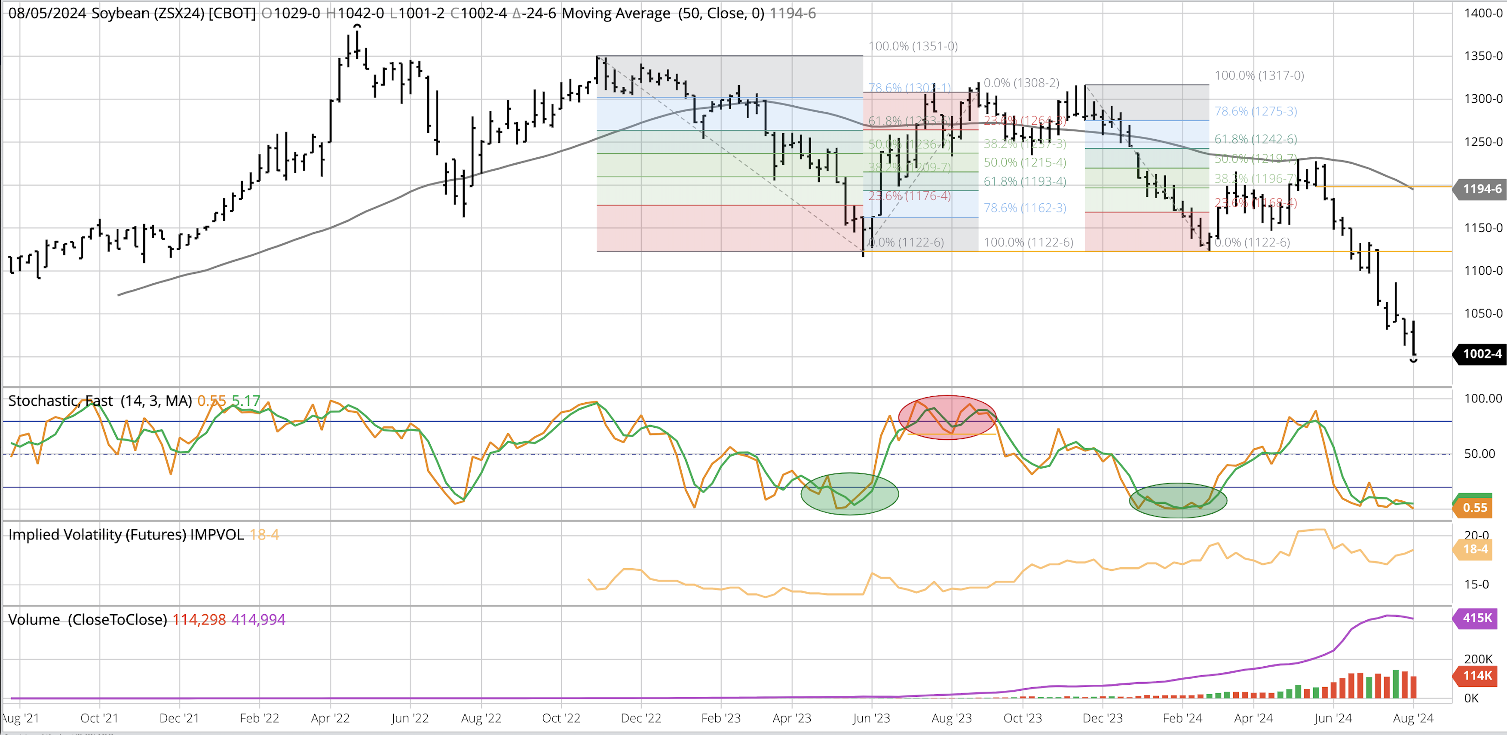
Task: Click the green oversold ellipse near Feb '24
Action: tap(1178, 501)
